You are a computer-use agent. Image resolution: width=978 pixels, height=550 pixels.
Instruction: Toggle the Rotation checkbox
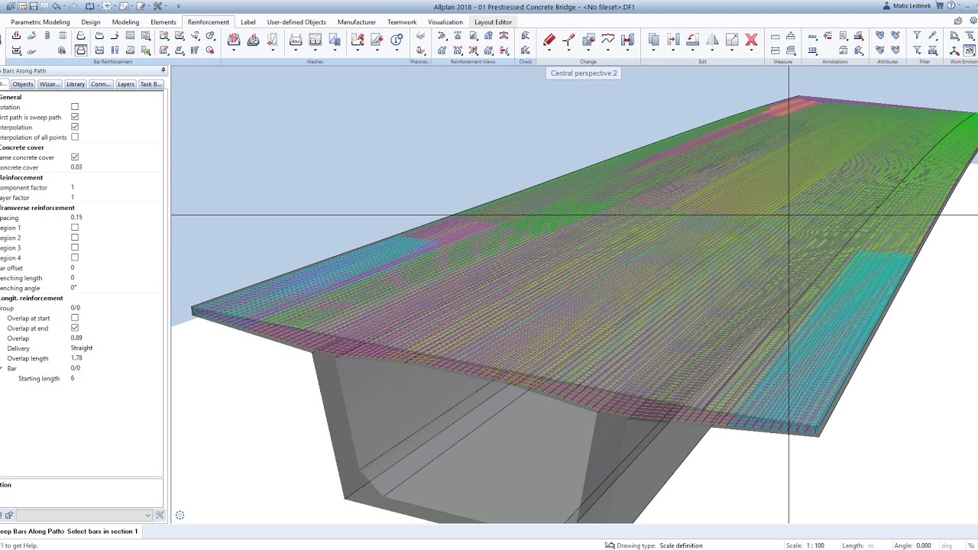point(75,107)
